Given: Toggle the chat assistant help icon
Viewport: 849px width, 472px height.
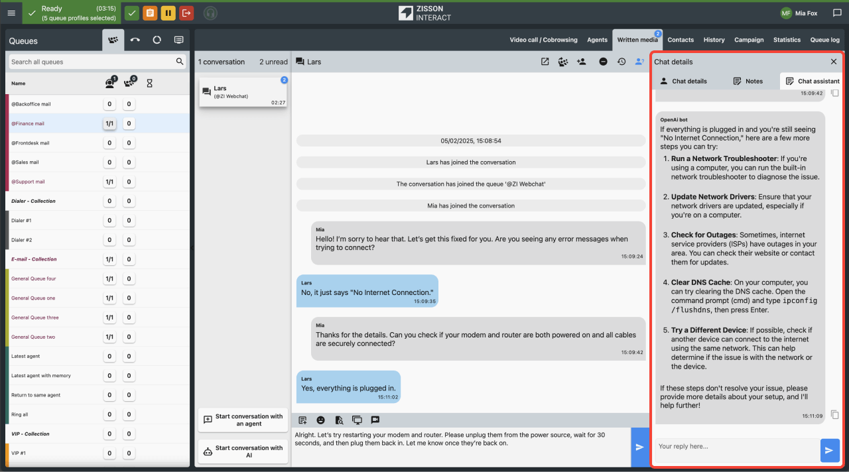Looking at the screenshot, I should coord(639,62).
